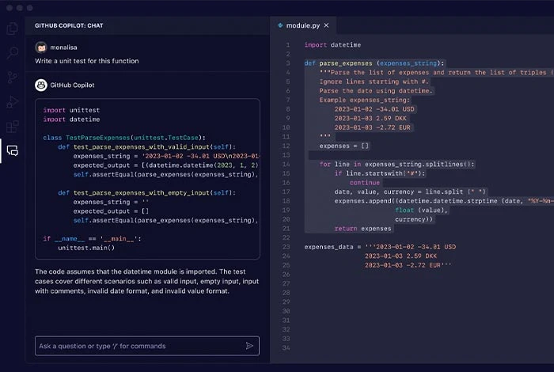
Task: Click 'test_parse_expenses_with_empty_input' method definition
Action: coord(146,193)
